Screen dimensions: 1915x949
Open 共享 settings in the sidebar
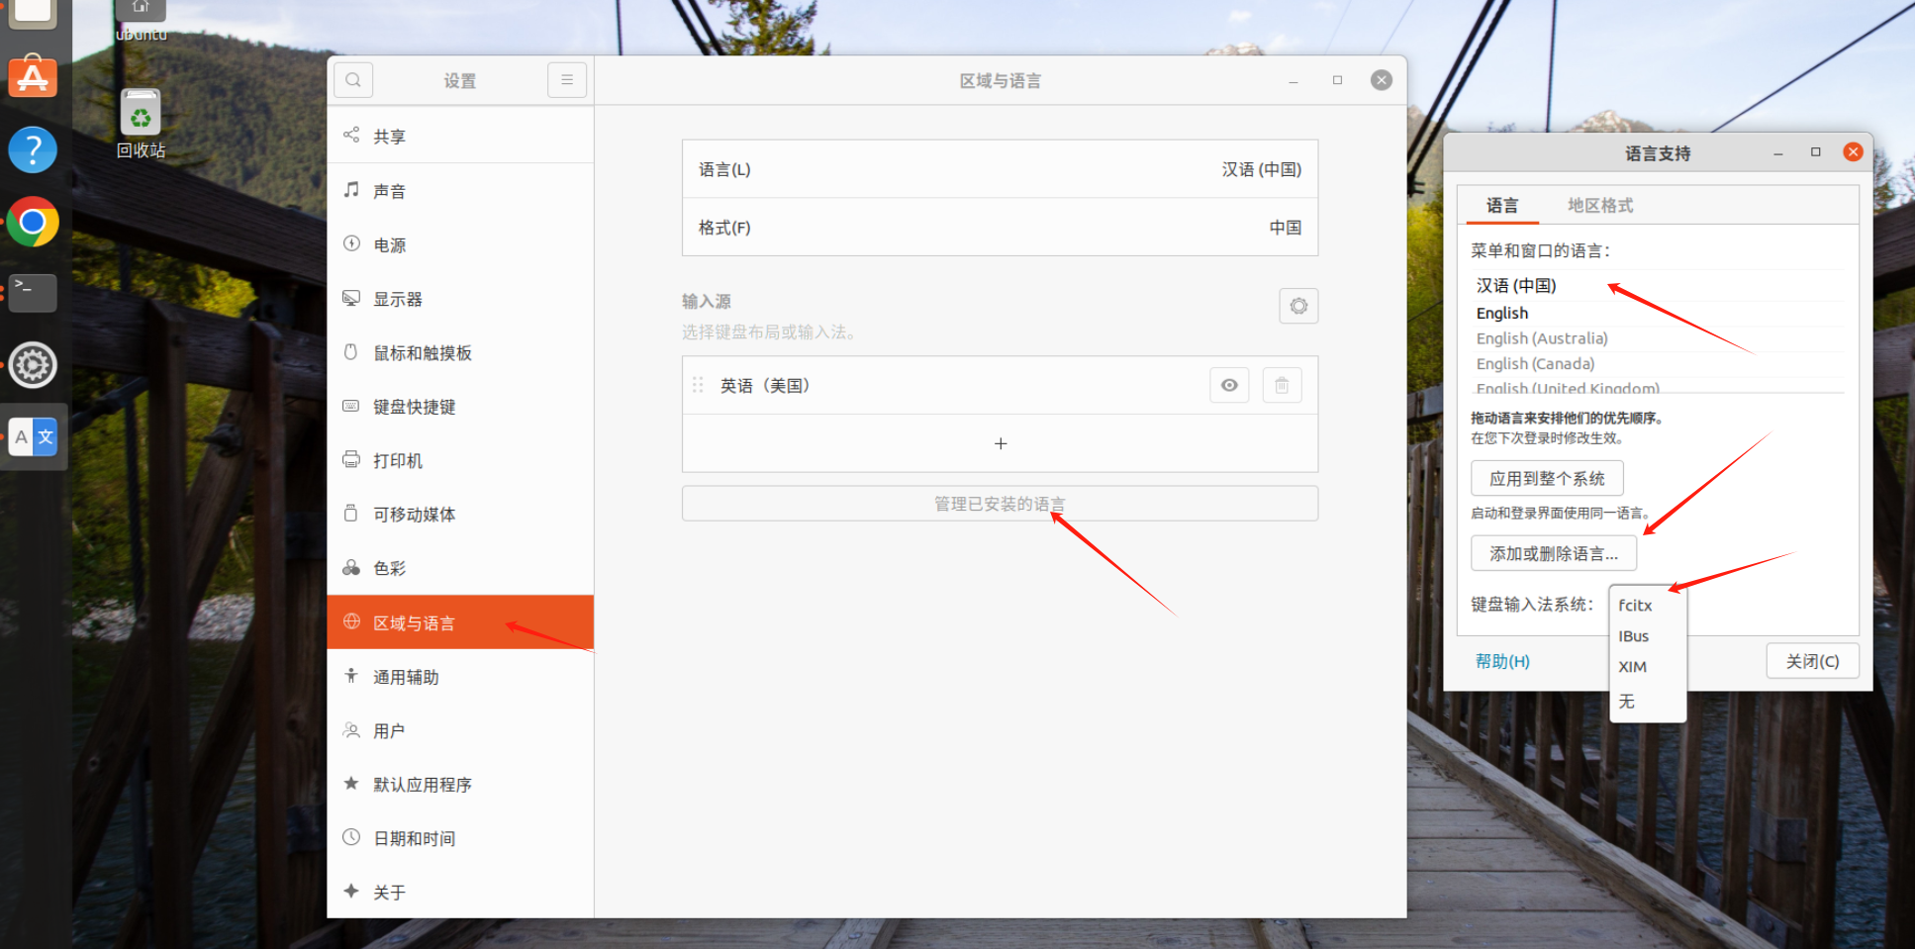(460, 137)
